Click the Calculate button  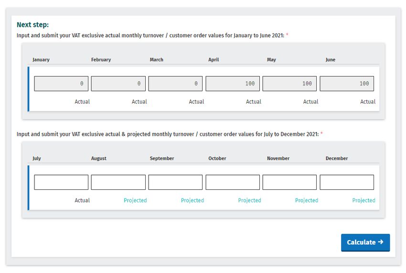365,242
